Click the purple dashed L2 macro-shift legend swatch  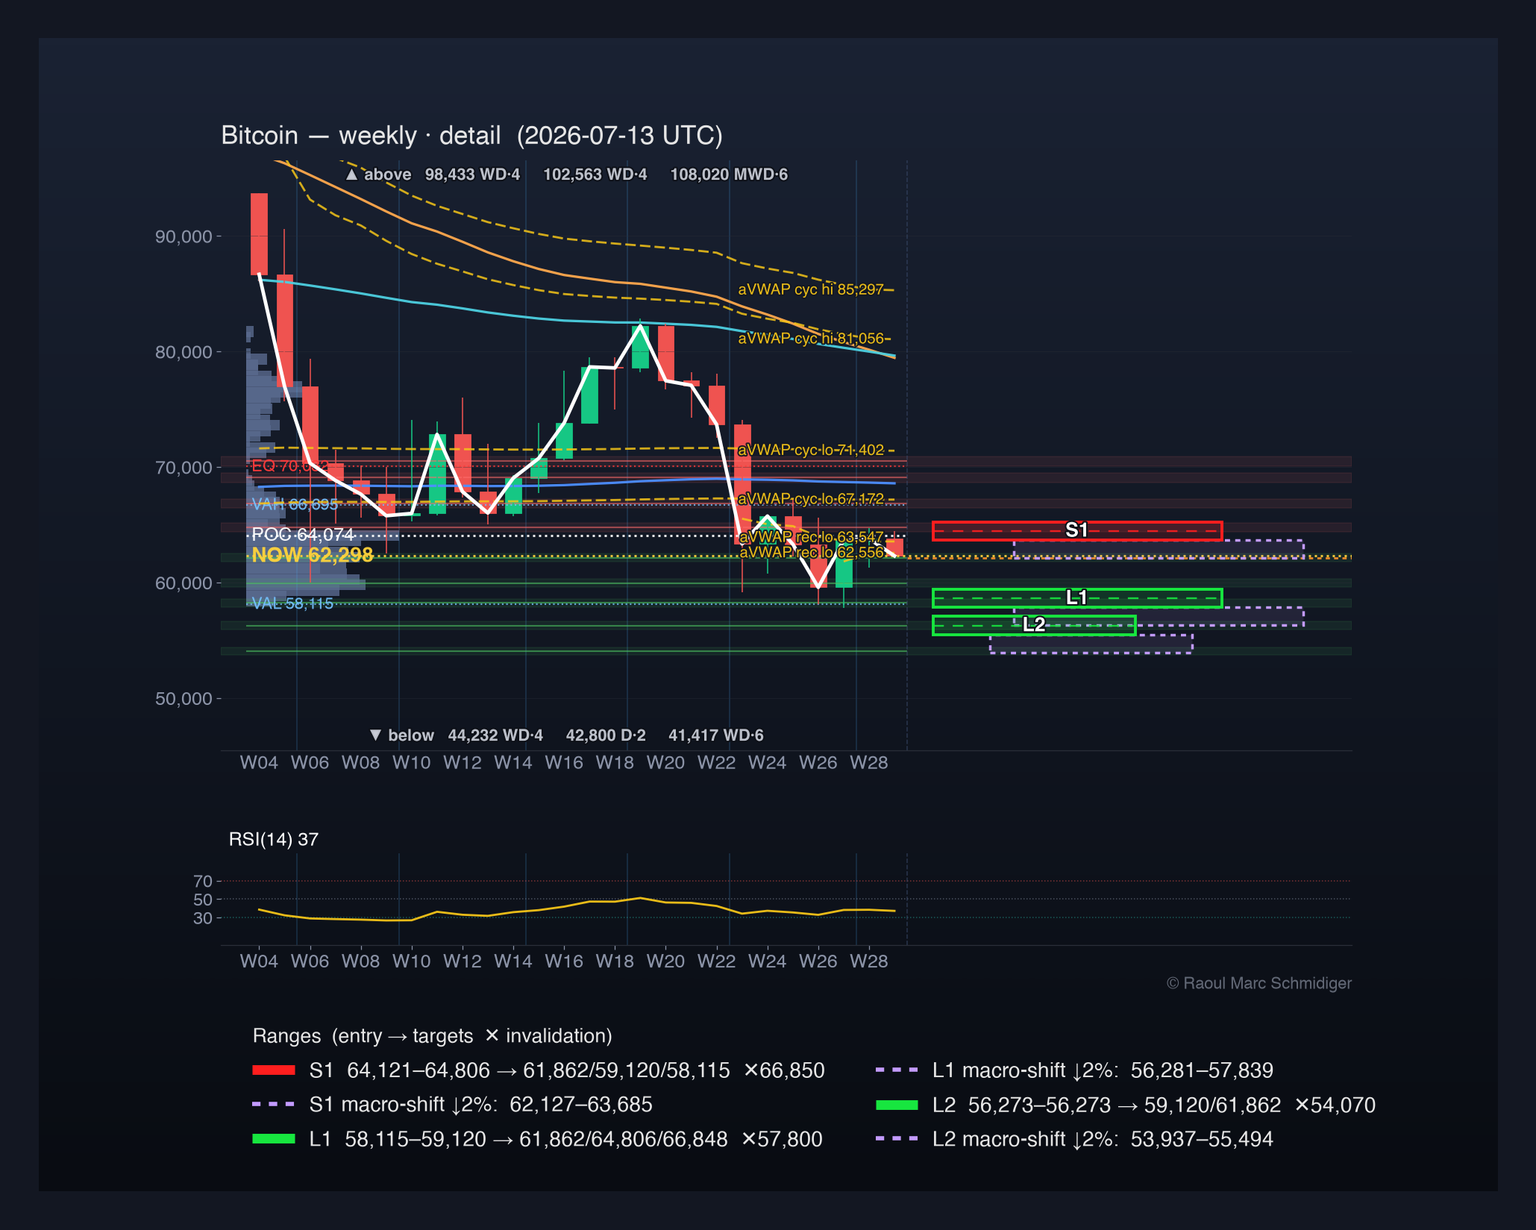tap(897, 1138)
